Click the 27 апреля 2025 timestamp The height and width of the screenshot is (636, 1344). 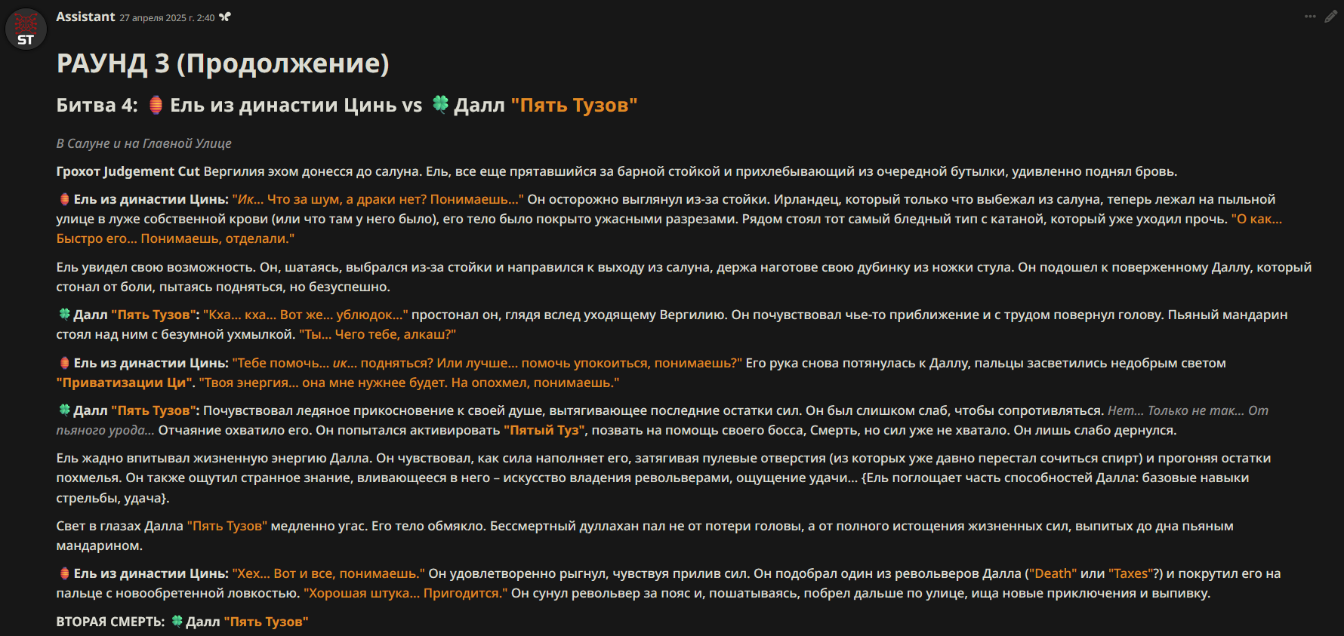pos(167,18)
